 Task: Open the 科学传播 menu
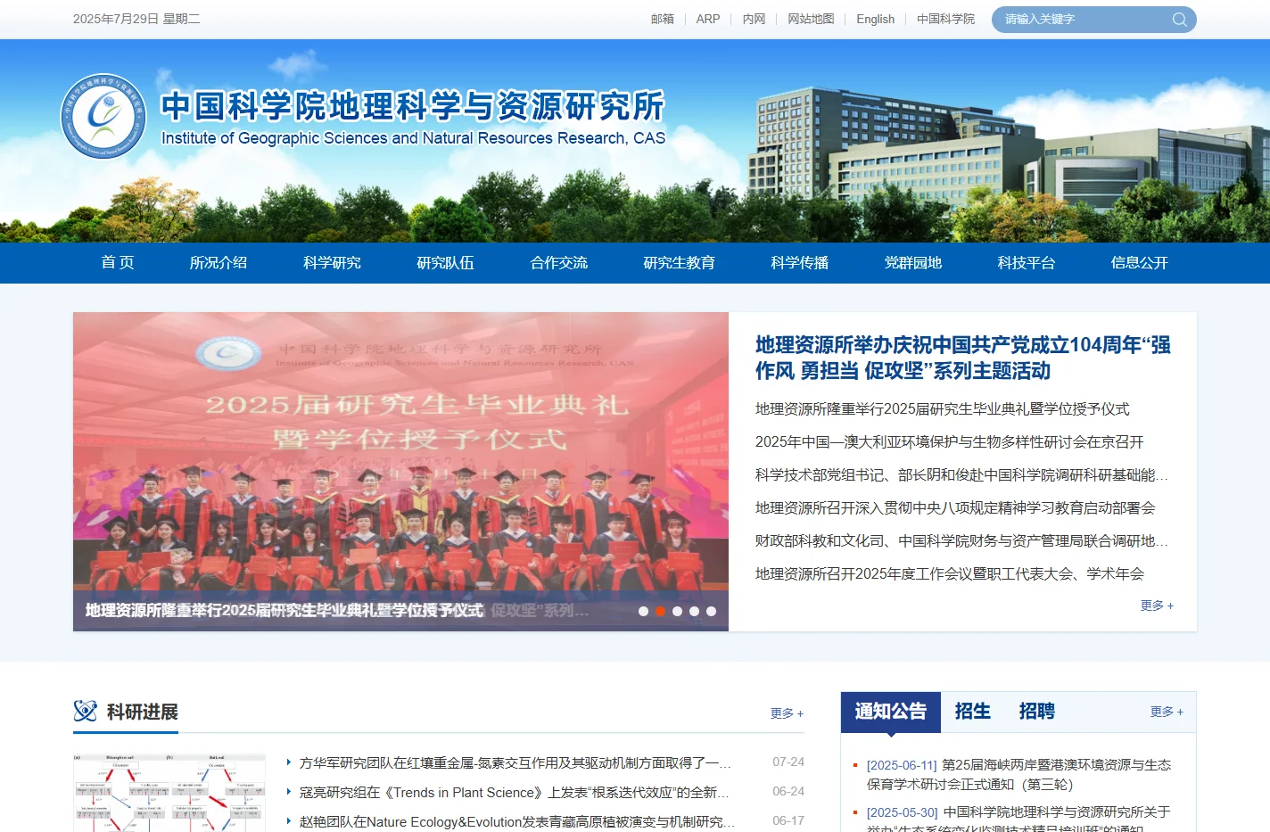800,262
